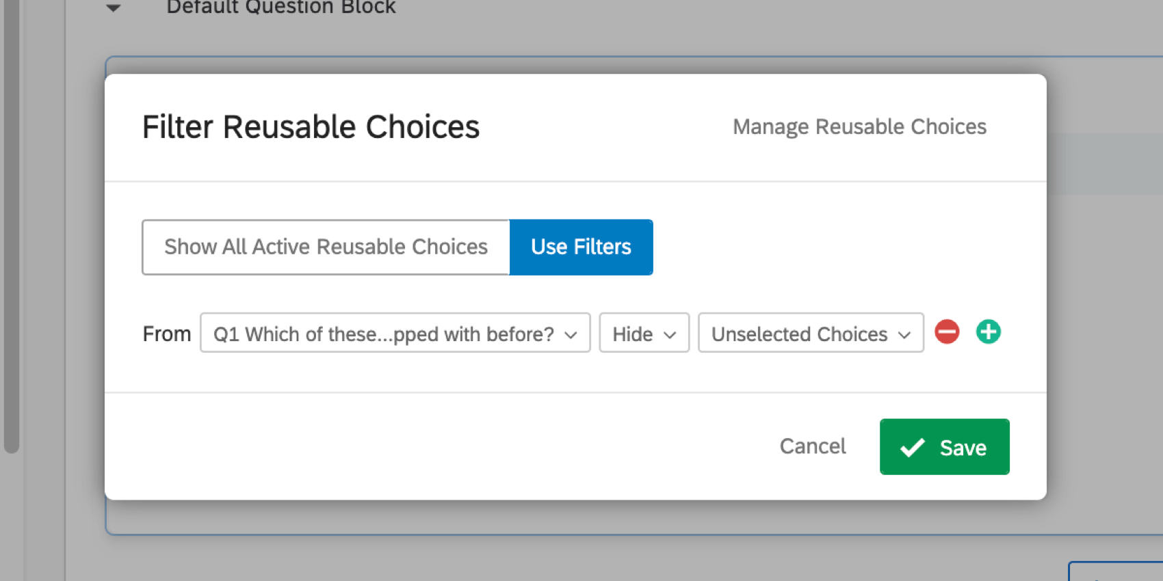Screen dimensions: 1163x581
Task: Open the question selector showing Q1
Action: 395,334
